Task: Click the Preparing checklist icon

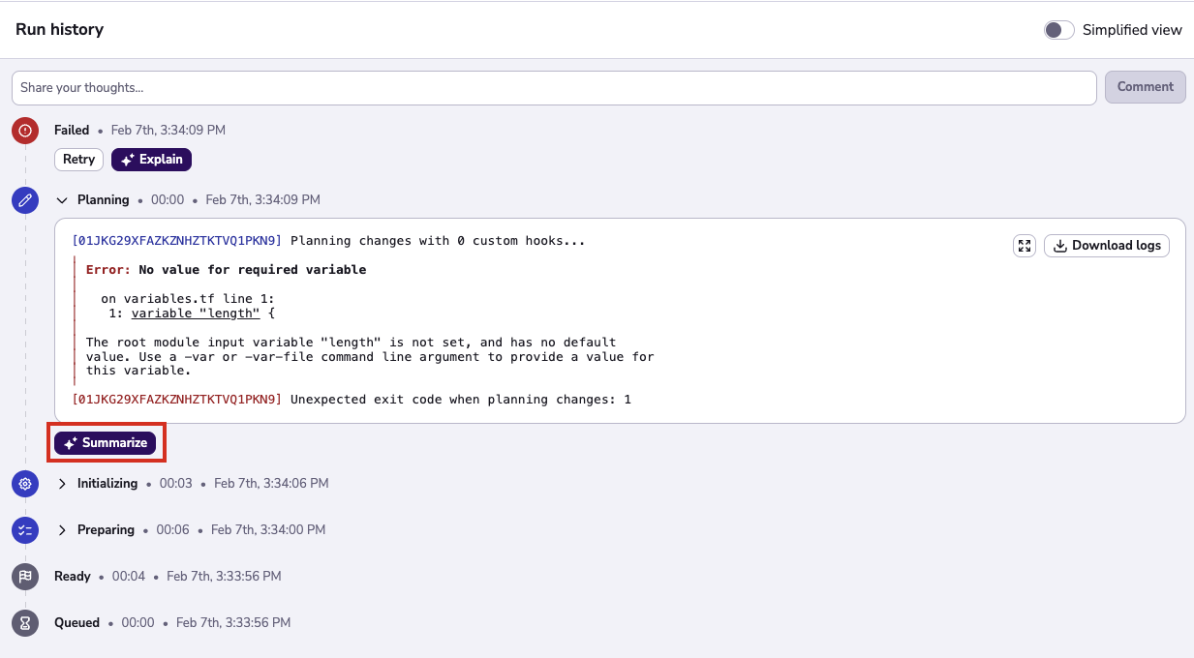Action: 25,529
